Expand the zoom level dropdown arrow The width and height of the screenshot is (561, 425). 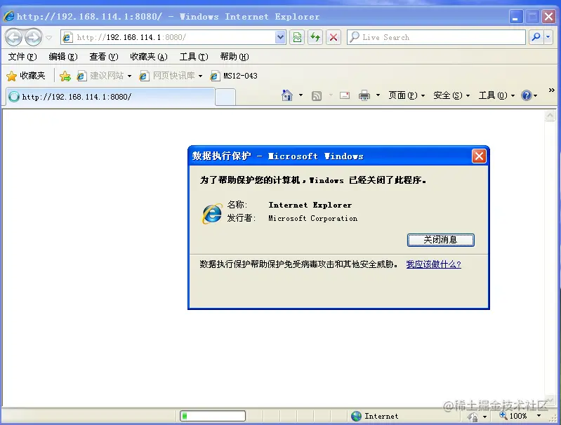click(x=539, y=416)
